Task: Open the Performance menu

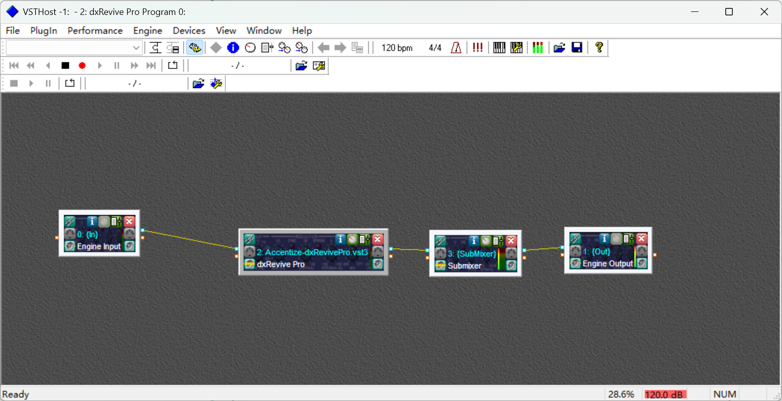Action: tap(95, 31)
